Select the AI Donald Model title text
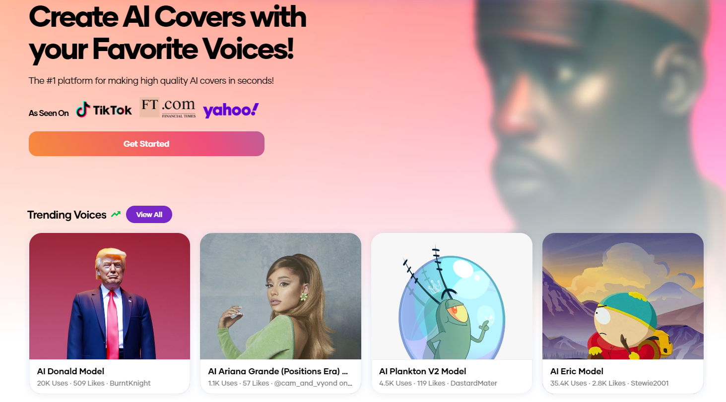The width and height of the screenshot is (726, 402). (x=70, y=371)
